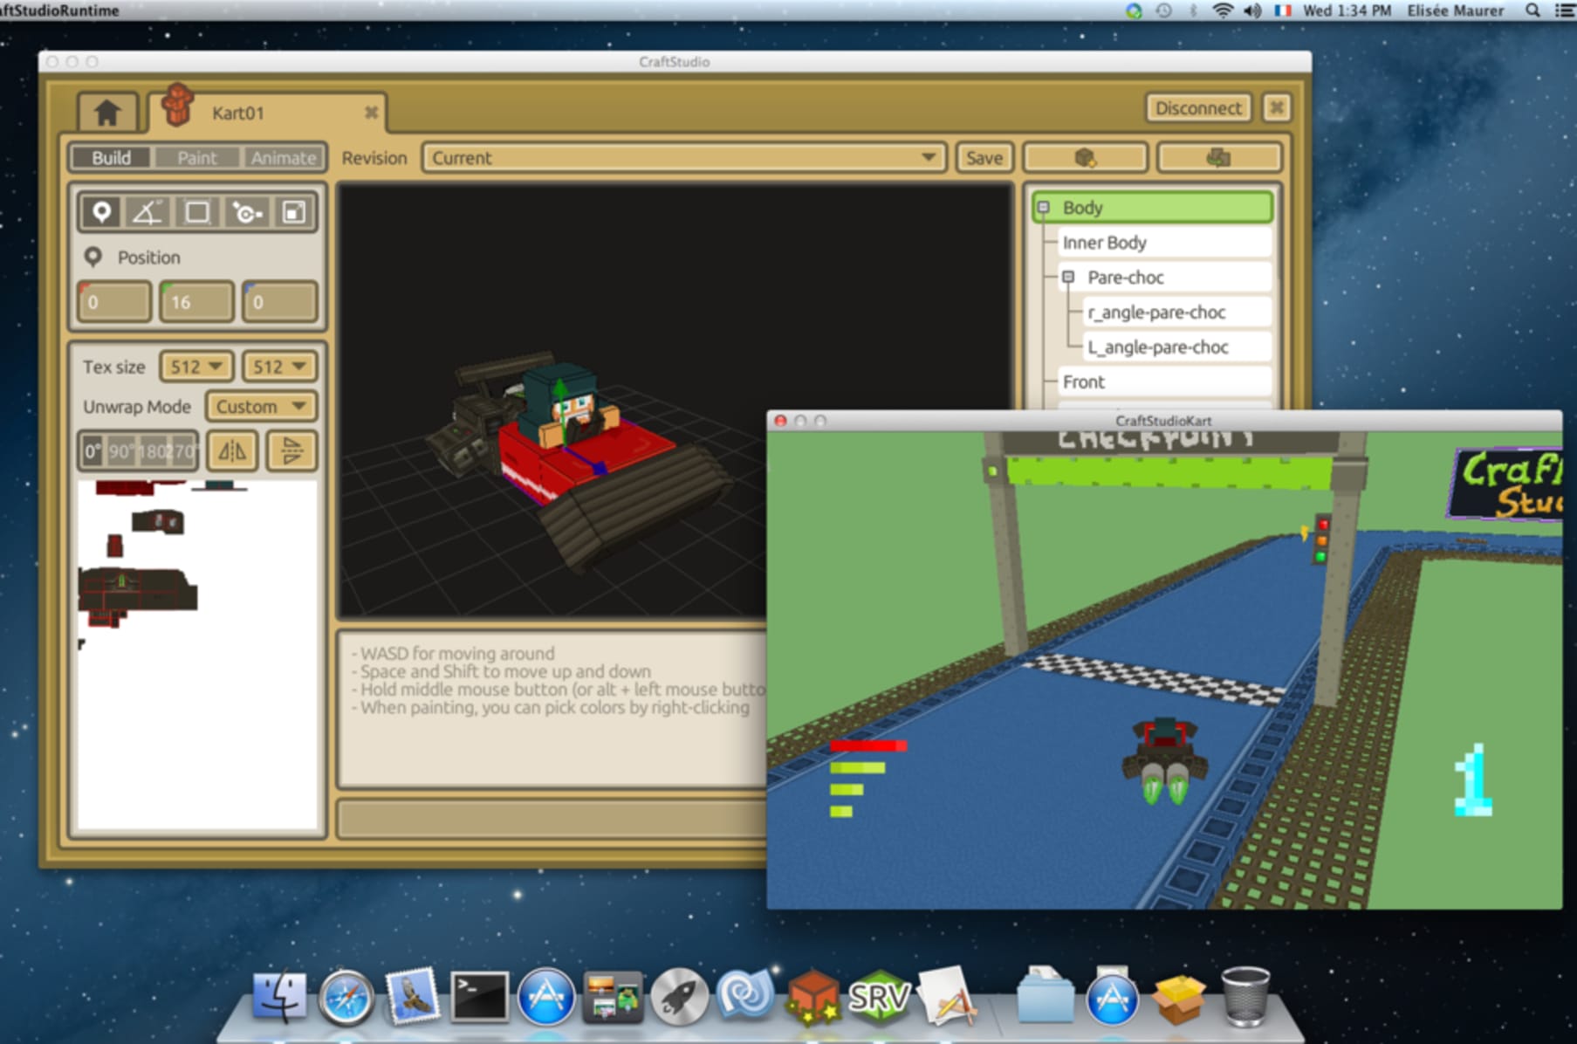Click the close icon next to Disconnect
This screenshot has width=1577, height=1044.
(1277, 108)
